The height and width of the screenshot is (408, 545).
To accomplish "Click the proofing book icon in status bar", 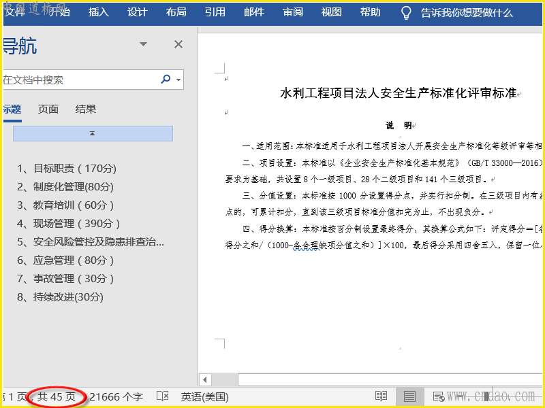I will point(162,396).
